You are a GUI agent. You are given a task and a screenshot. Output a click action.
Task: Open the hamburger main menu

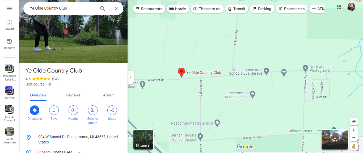[x=10, y=8]
